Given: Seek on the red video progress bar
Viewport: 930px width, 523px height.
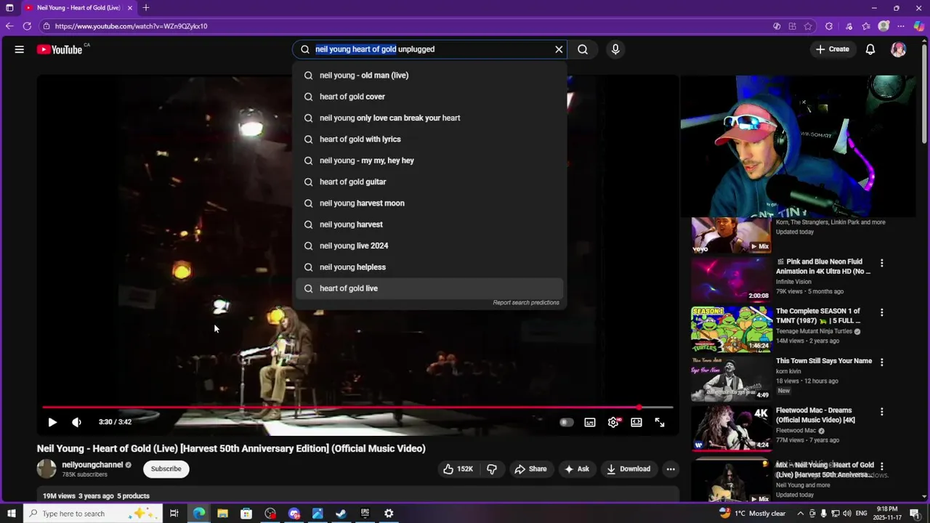Looking at the screenshot, I should click(x=357, y=408).
